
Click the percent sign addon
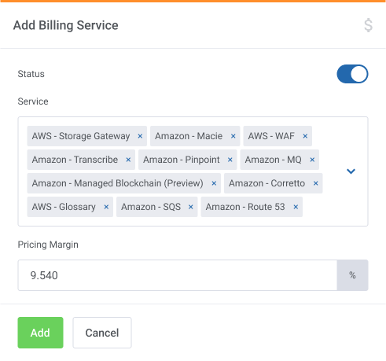352,275
